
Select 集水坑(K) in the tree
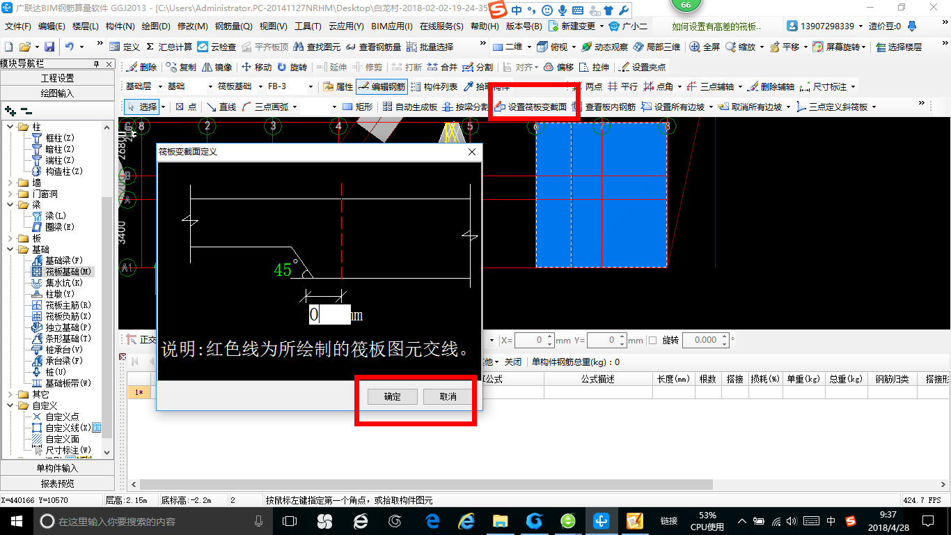[x=57, y=283]
